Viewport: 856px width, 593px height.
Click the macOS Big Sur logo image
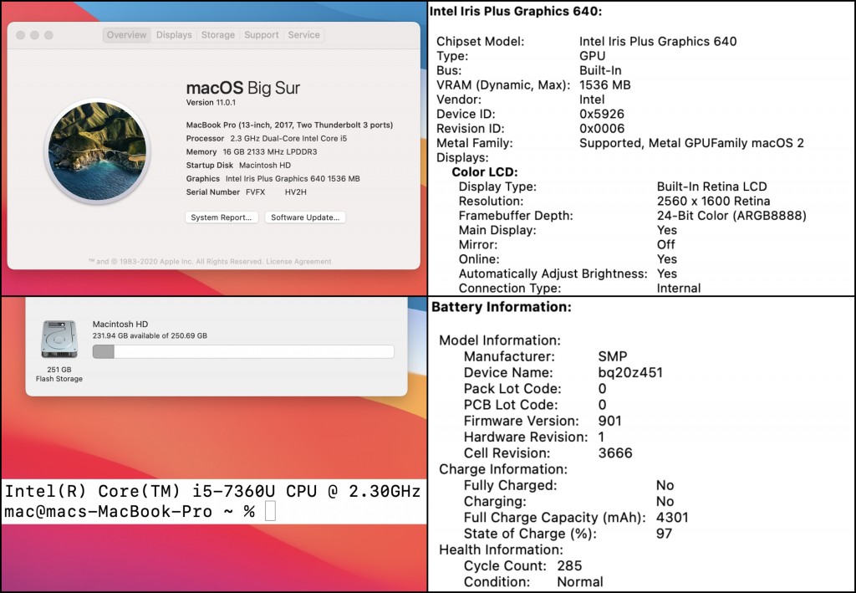pyautogui.click(x=97, y=151)
